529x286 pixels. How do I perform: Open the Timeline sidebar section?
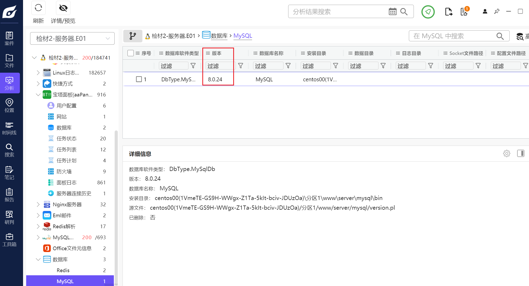(9, 128)
